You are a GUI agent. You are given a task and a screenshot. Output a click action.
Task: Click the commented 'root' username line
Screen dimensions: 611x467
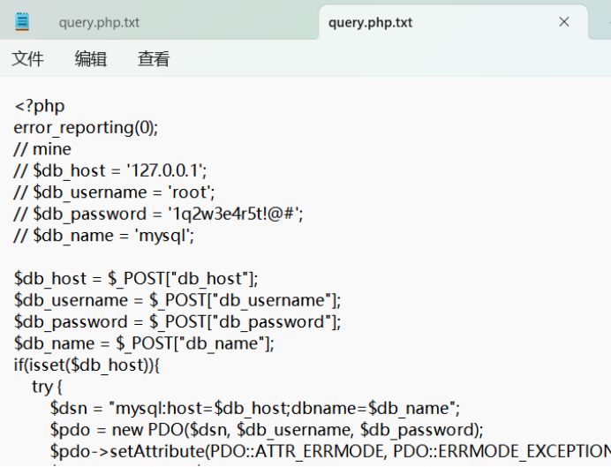coord(115,192)
